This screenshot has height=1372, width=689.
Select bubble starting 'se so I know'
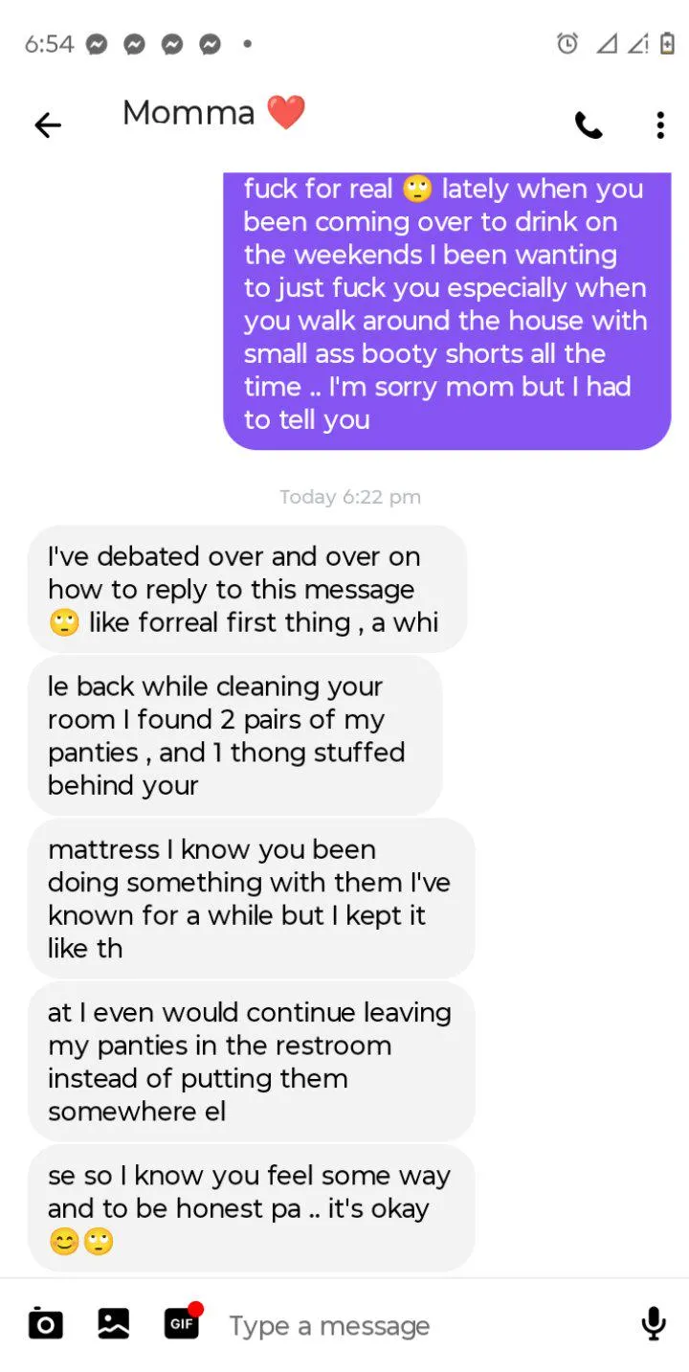(251, 1208)
